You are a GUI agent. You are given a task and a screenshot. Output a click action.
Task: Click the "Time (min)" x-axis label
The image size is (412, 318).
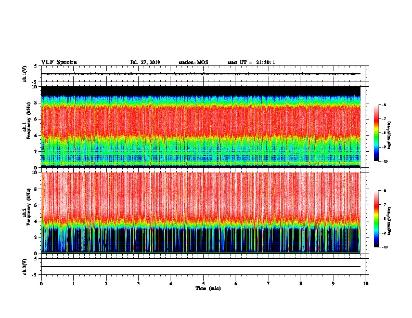click(x=208, y=288)
